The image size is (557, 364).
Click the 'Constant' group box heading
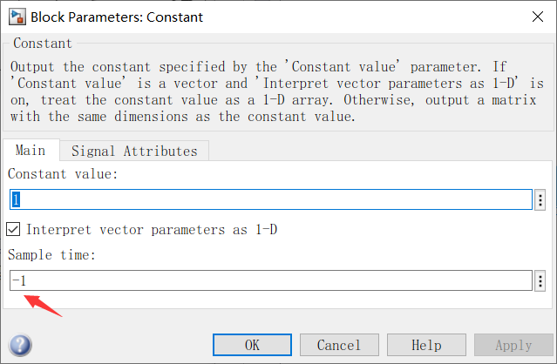(44, 43)
